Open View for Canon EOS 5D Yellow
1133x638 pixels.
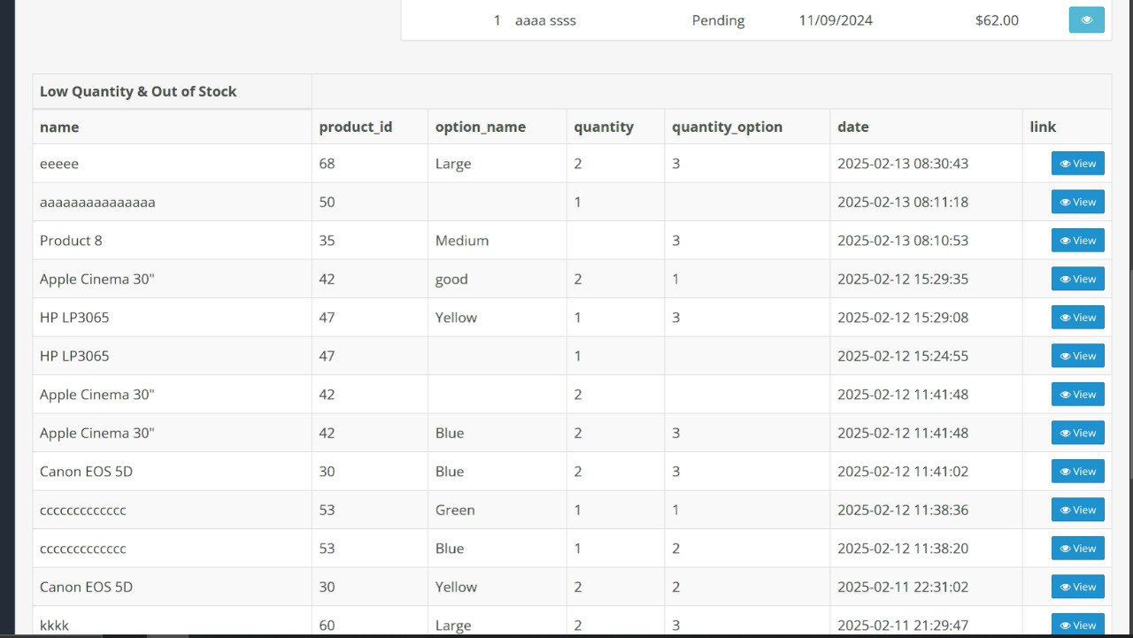(x=1077, y=587)
